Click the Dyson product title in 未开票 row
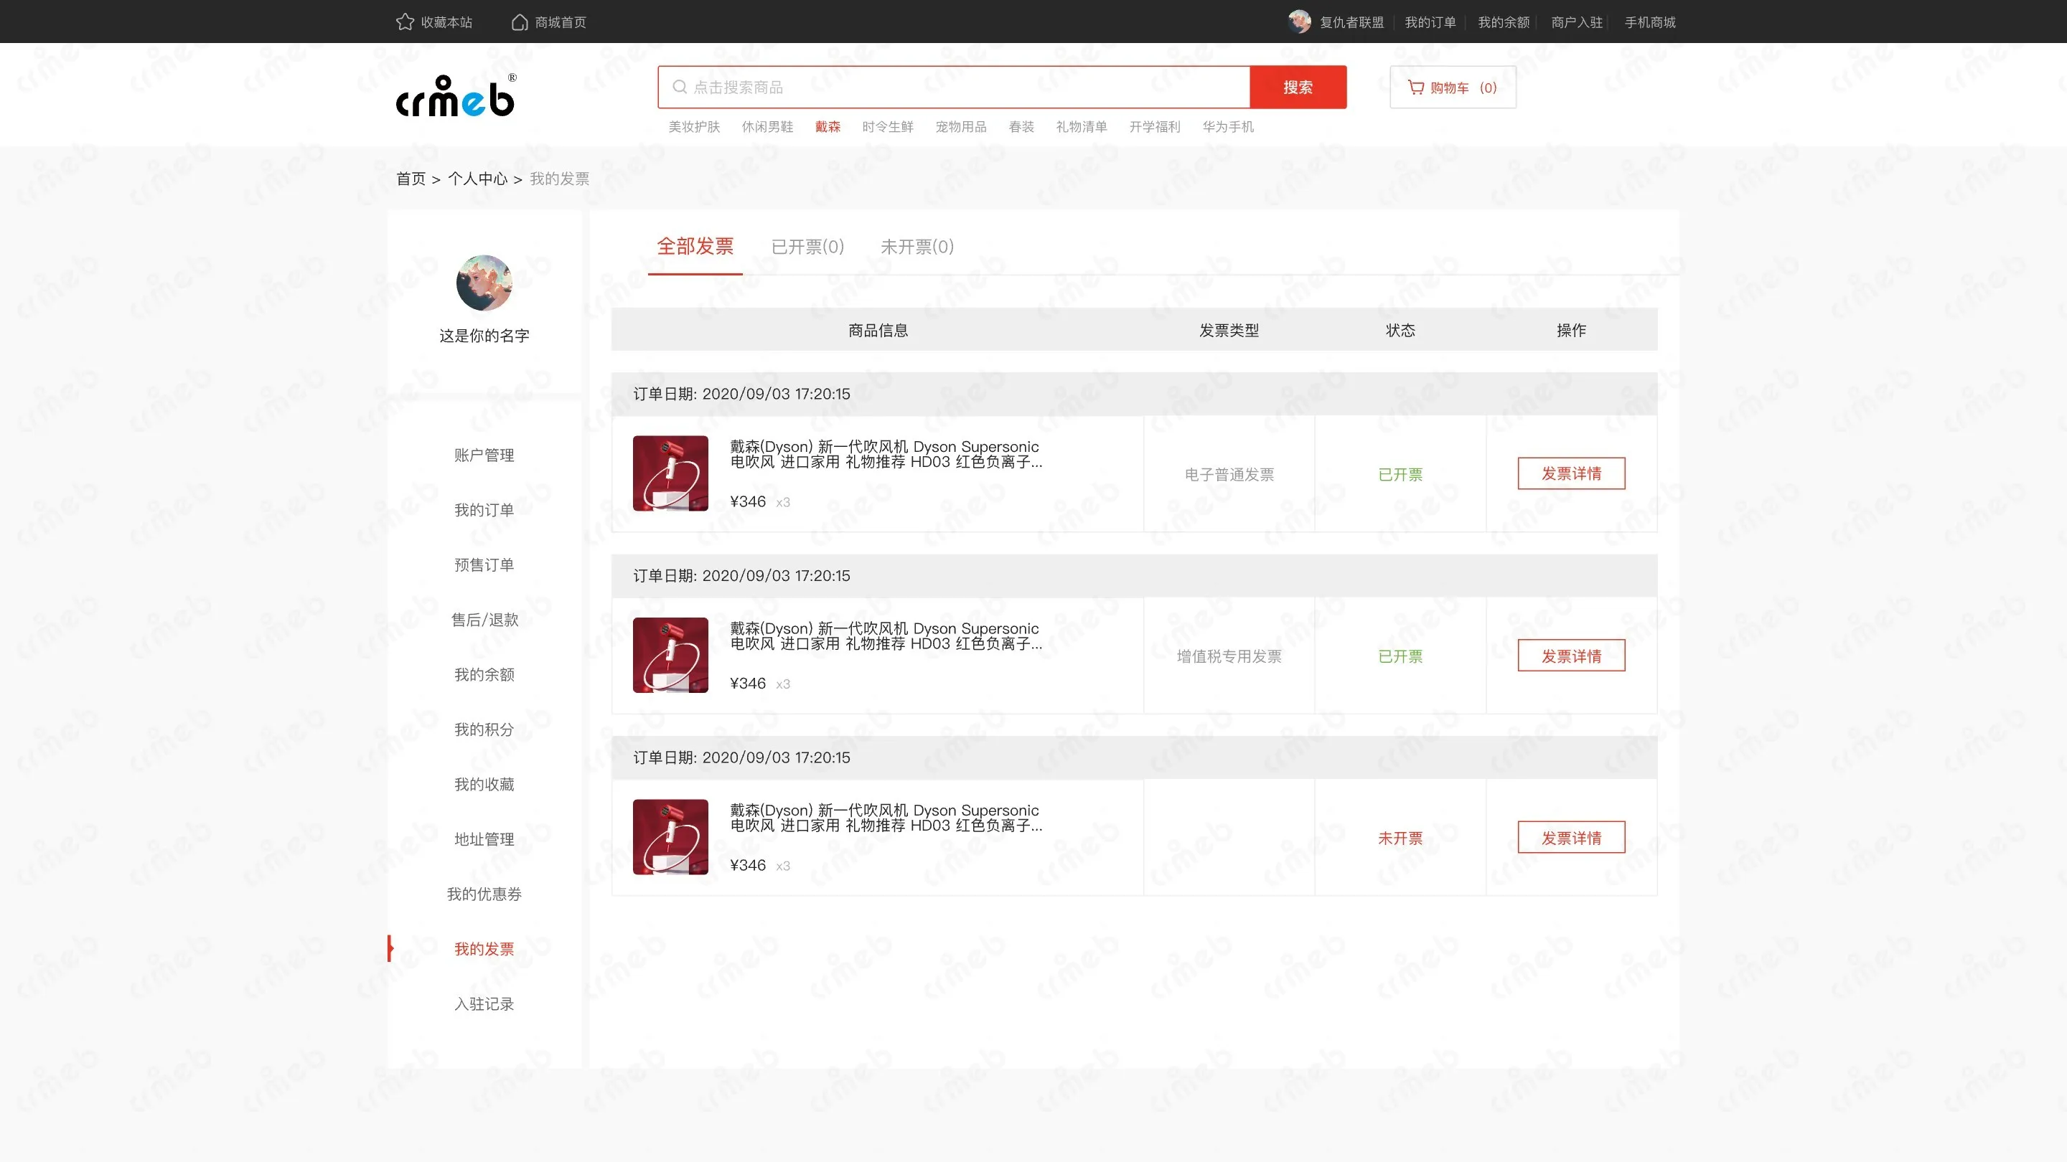2067x1162 pixels. [886, 818]
